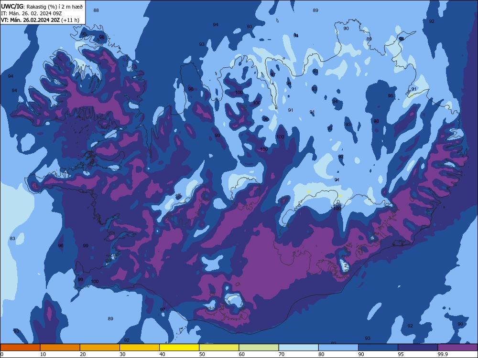Viewport: 478px width, 358px height.
Task: Select the 20–30 legend color block
Action: (x=100, y=347)
